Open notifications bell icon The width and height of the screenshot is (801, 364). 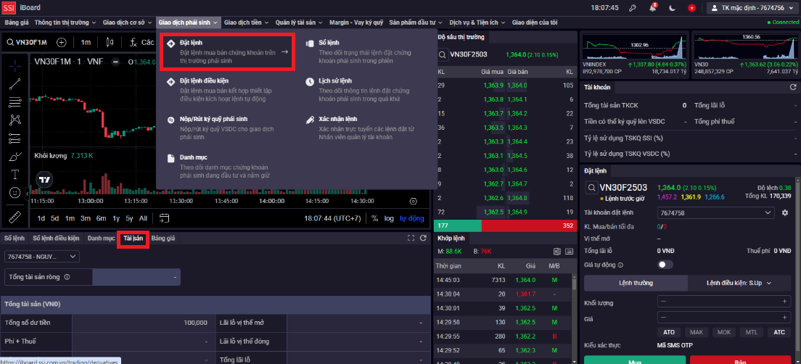pos(651,7)
